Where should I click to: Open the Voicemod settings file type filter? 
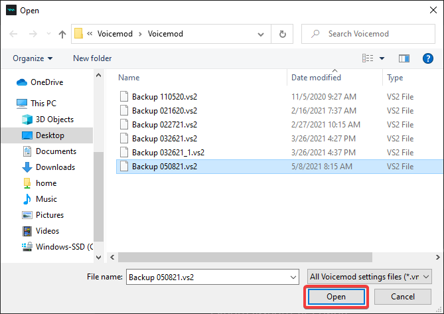[369, 277]
